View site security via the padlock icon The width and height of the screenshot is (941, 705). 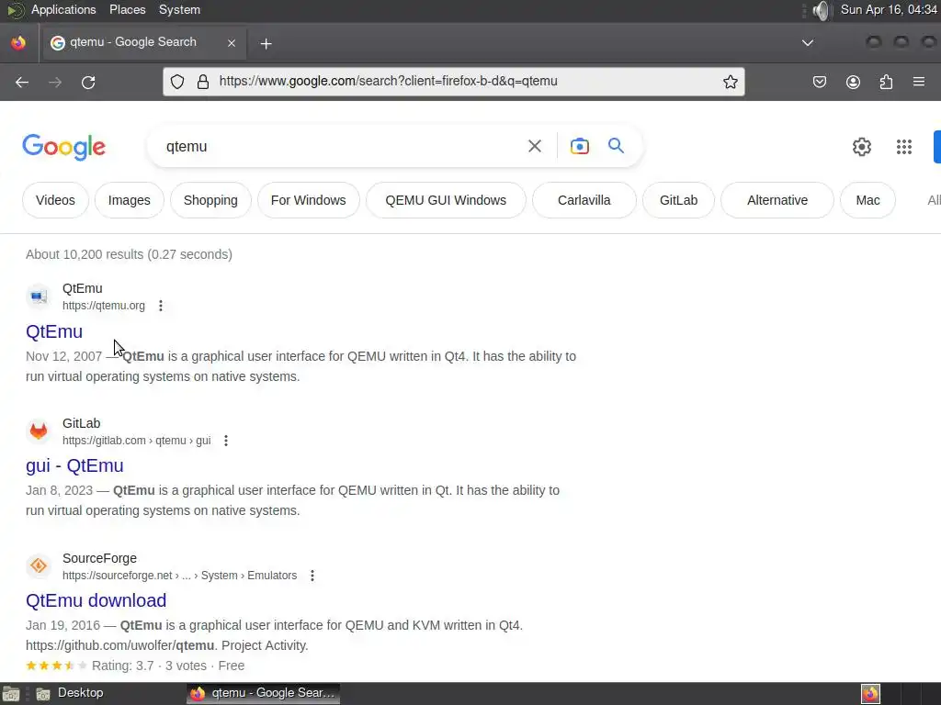point(203,82)
